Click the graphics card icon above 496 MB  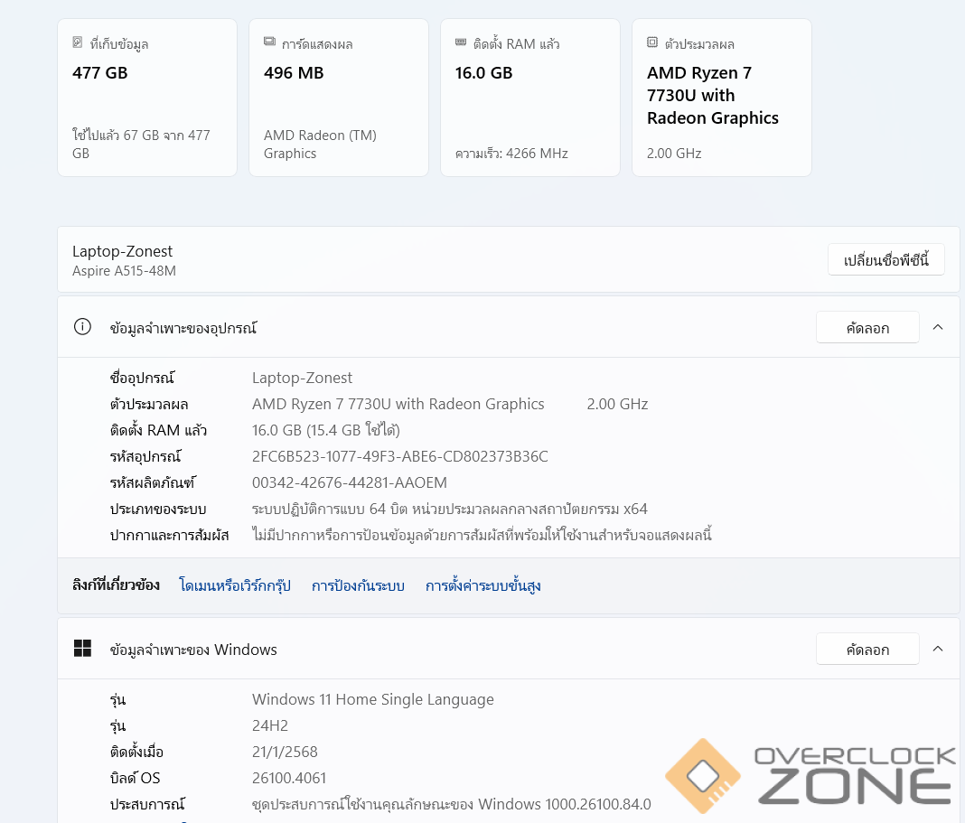pyautogui.click(x=269, y=42)
